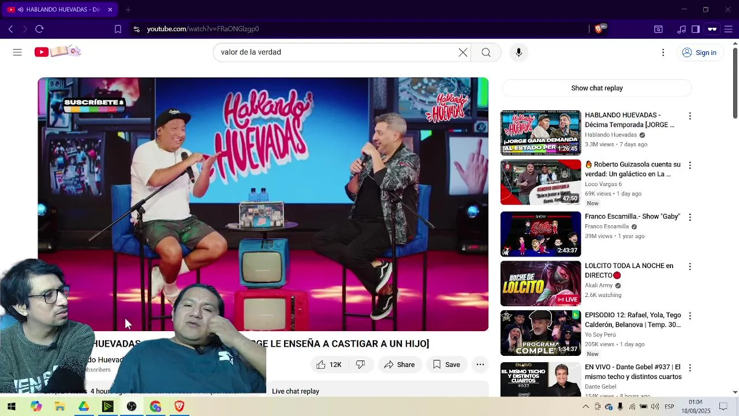
Task: Go back in browser
Action: pyautogui.click(x=10, y=29)
